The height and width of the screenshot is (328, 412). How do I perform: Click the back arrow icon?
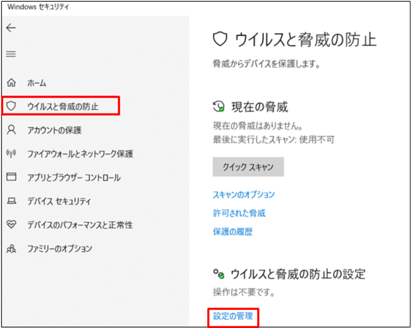pos(11,28)
